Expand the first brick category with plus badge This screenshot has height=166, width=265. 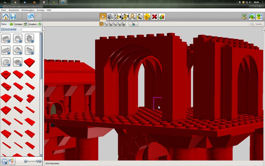click(6, 38)
